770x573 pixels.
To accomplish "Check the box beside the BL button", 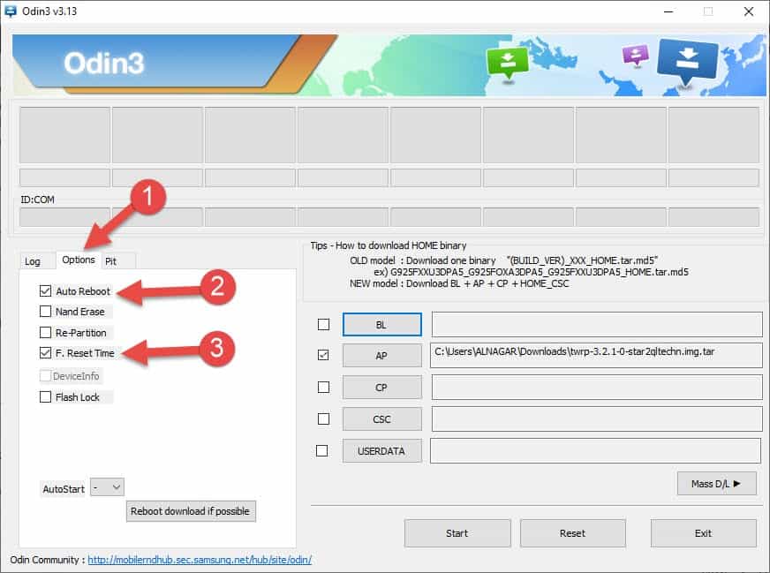I will coord(323,325).
